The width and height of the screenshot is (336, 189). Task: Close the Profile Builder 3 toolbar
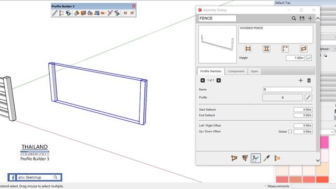click(134, 6)
